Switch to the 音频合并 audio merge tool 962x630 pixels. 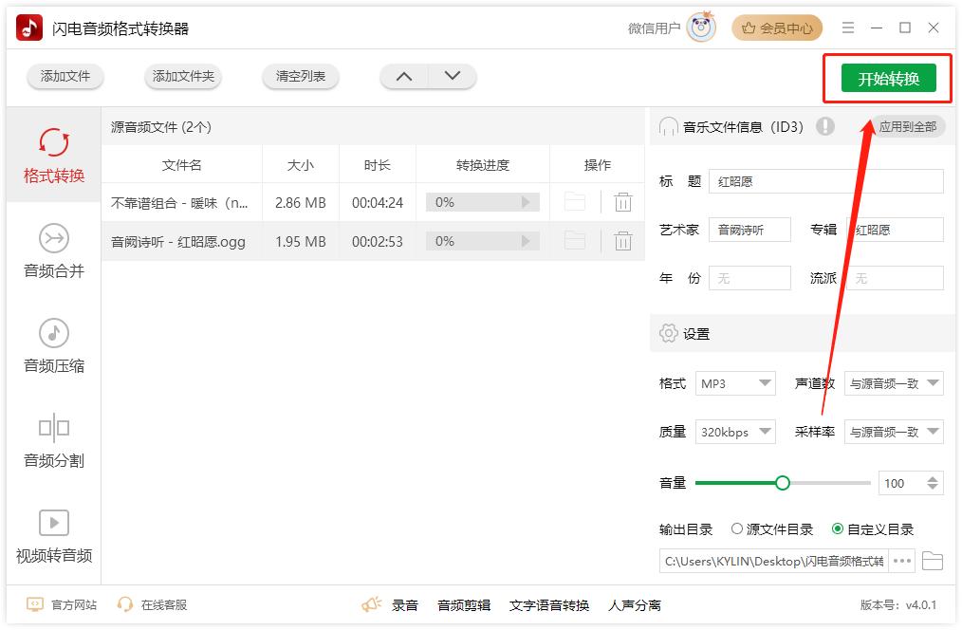coord(53,250)
